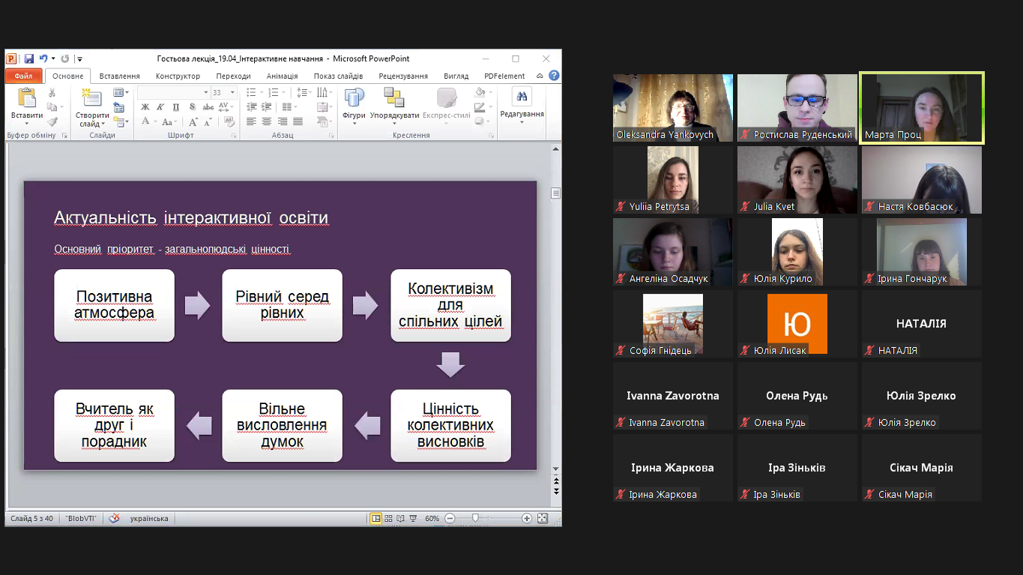Click the spell check icon in status bar

click(x=114, y=518)
